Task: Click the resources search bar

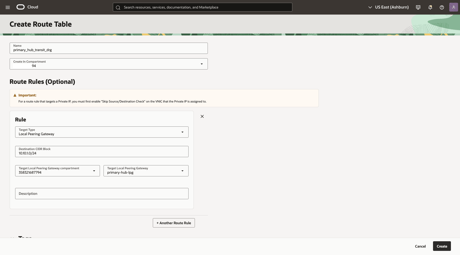Action: (202, 7)
